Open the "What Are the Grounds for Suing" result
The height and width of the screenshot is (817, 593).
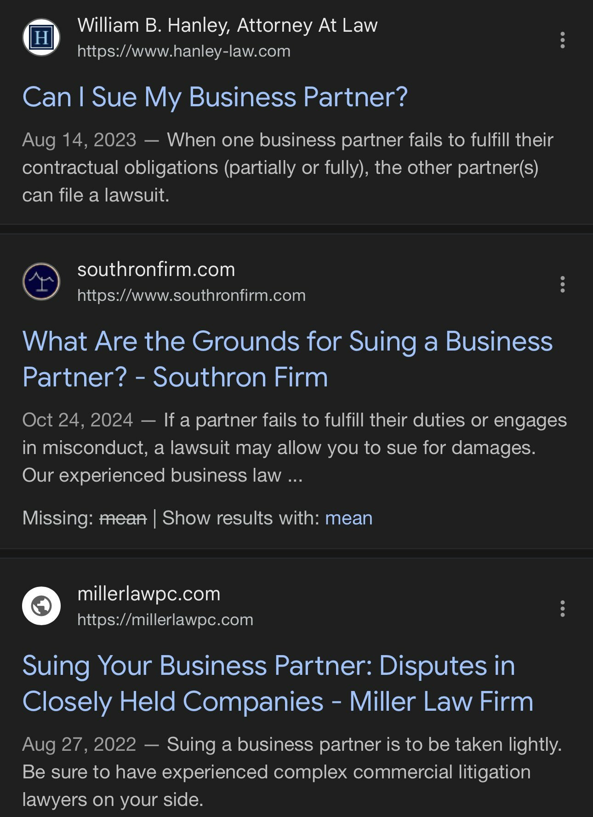click(x=287, y=359)
